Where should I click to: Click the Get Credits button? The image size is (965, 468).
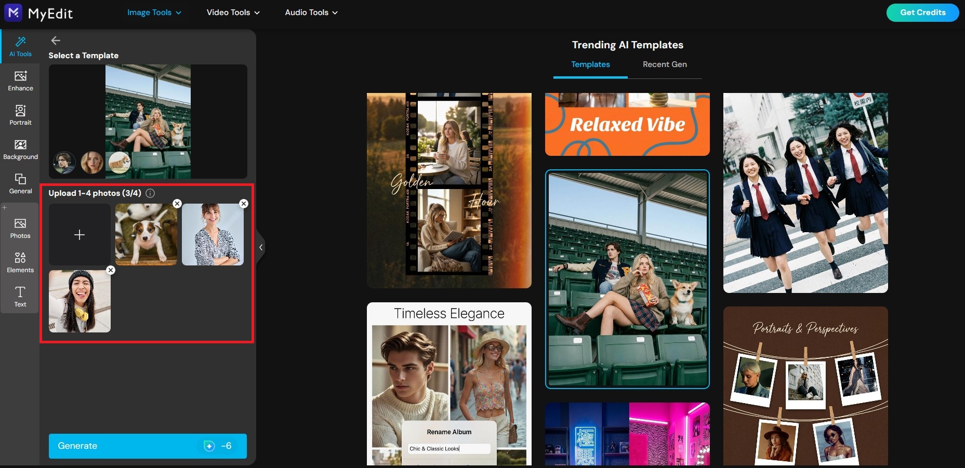922,12
